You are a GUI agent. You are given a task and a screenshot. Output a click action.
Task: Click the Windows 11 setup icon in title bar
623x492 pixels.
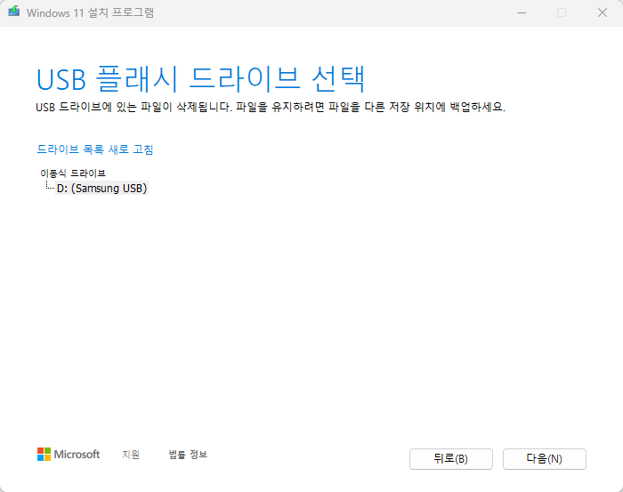pyautogui.click(x=14, y=12)
